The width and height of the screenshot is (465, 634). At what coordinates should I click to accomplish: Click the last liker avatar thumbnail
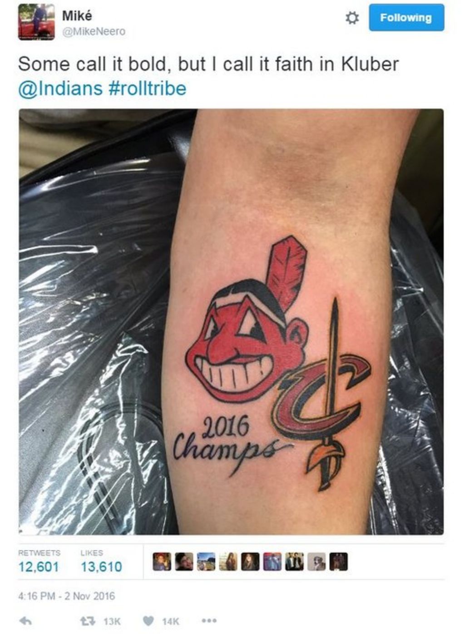point(338,561)
